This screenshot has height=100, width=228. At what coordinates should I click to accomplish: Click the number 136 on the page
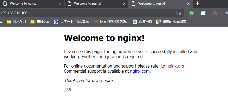67,90
